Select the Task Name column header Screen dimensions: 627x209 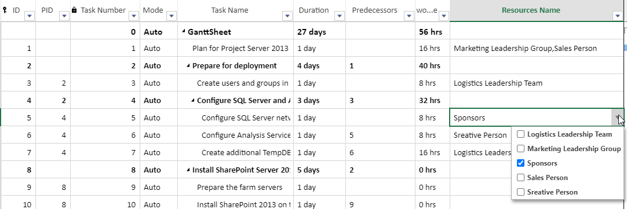(x=236, y=11)
